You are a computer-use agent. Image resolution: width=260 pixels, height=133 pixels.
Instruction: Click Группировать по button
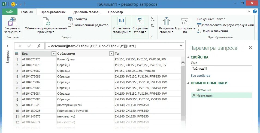[185, 26]
